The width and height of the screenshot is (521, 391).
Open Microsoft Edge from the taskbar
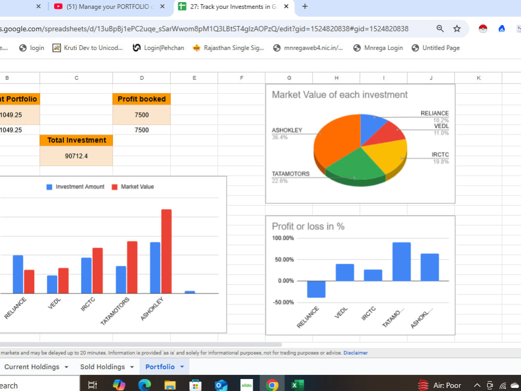point(144,385)
